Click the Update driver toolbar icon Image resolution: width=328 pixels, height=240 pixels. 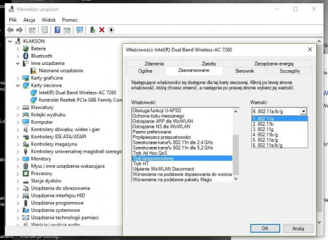tap(92, 30)
